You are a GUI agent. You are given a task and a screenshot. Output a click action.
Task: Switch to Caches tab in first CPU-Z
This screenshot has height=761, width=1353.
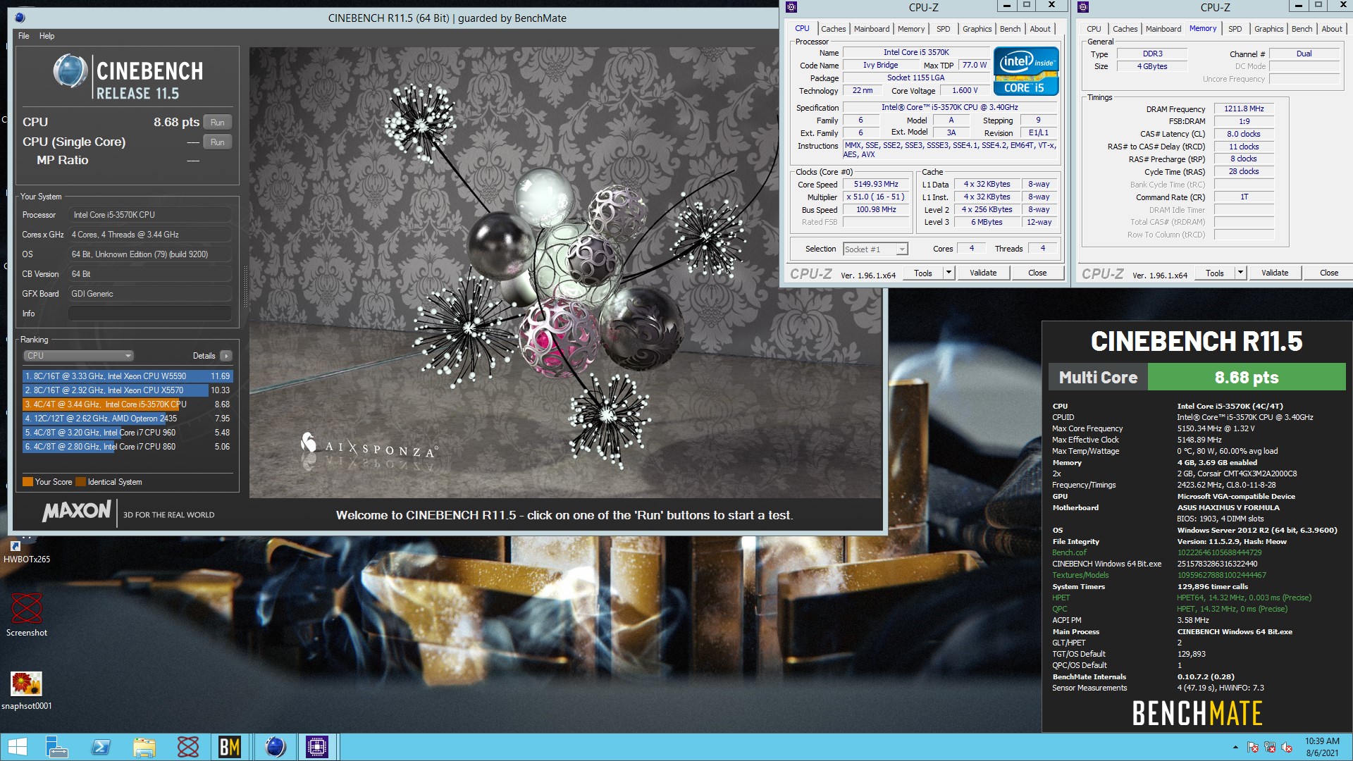coord(833,29)
